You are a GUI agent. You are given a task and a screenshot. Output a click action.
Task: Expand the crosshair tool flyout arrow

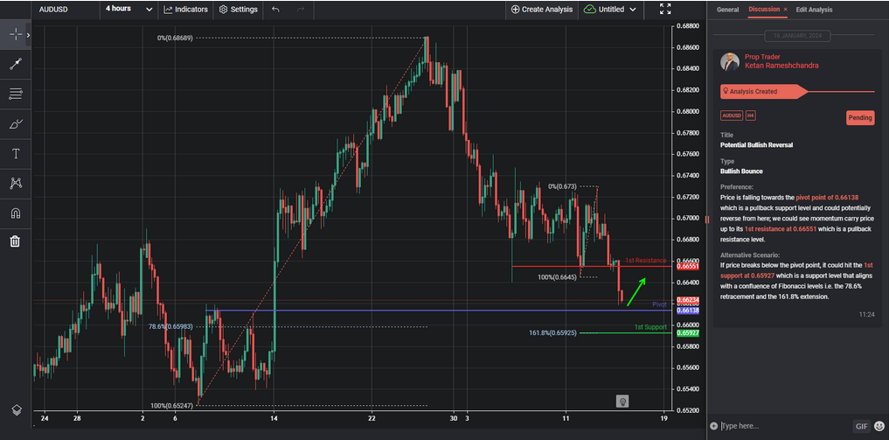click(28, 35)
